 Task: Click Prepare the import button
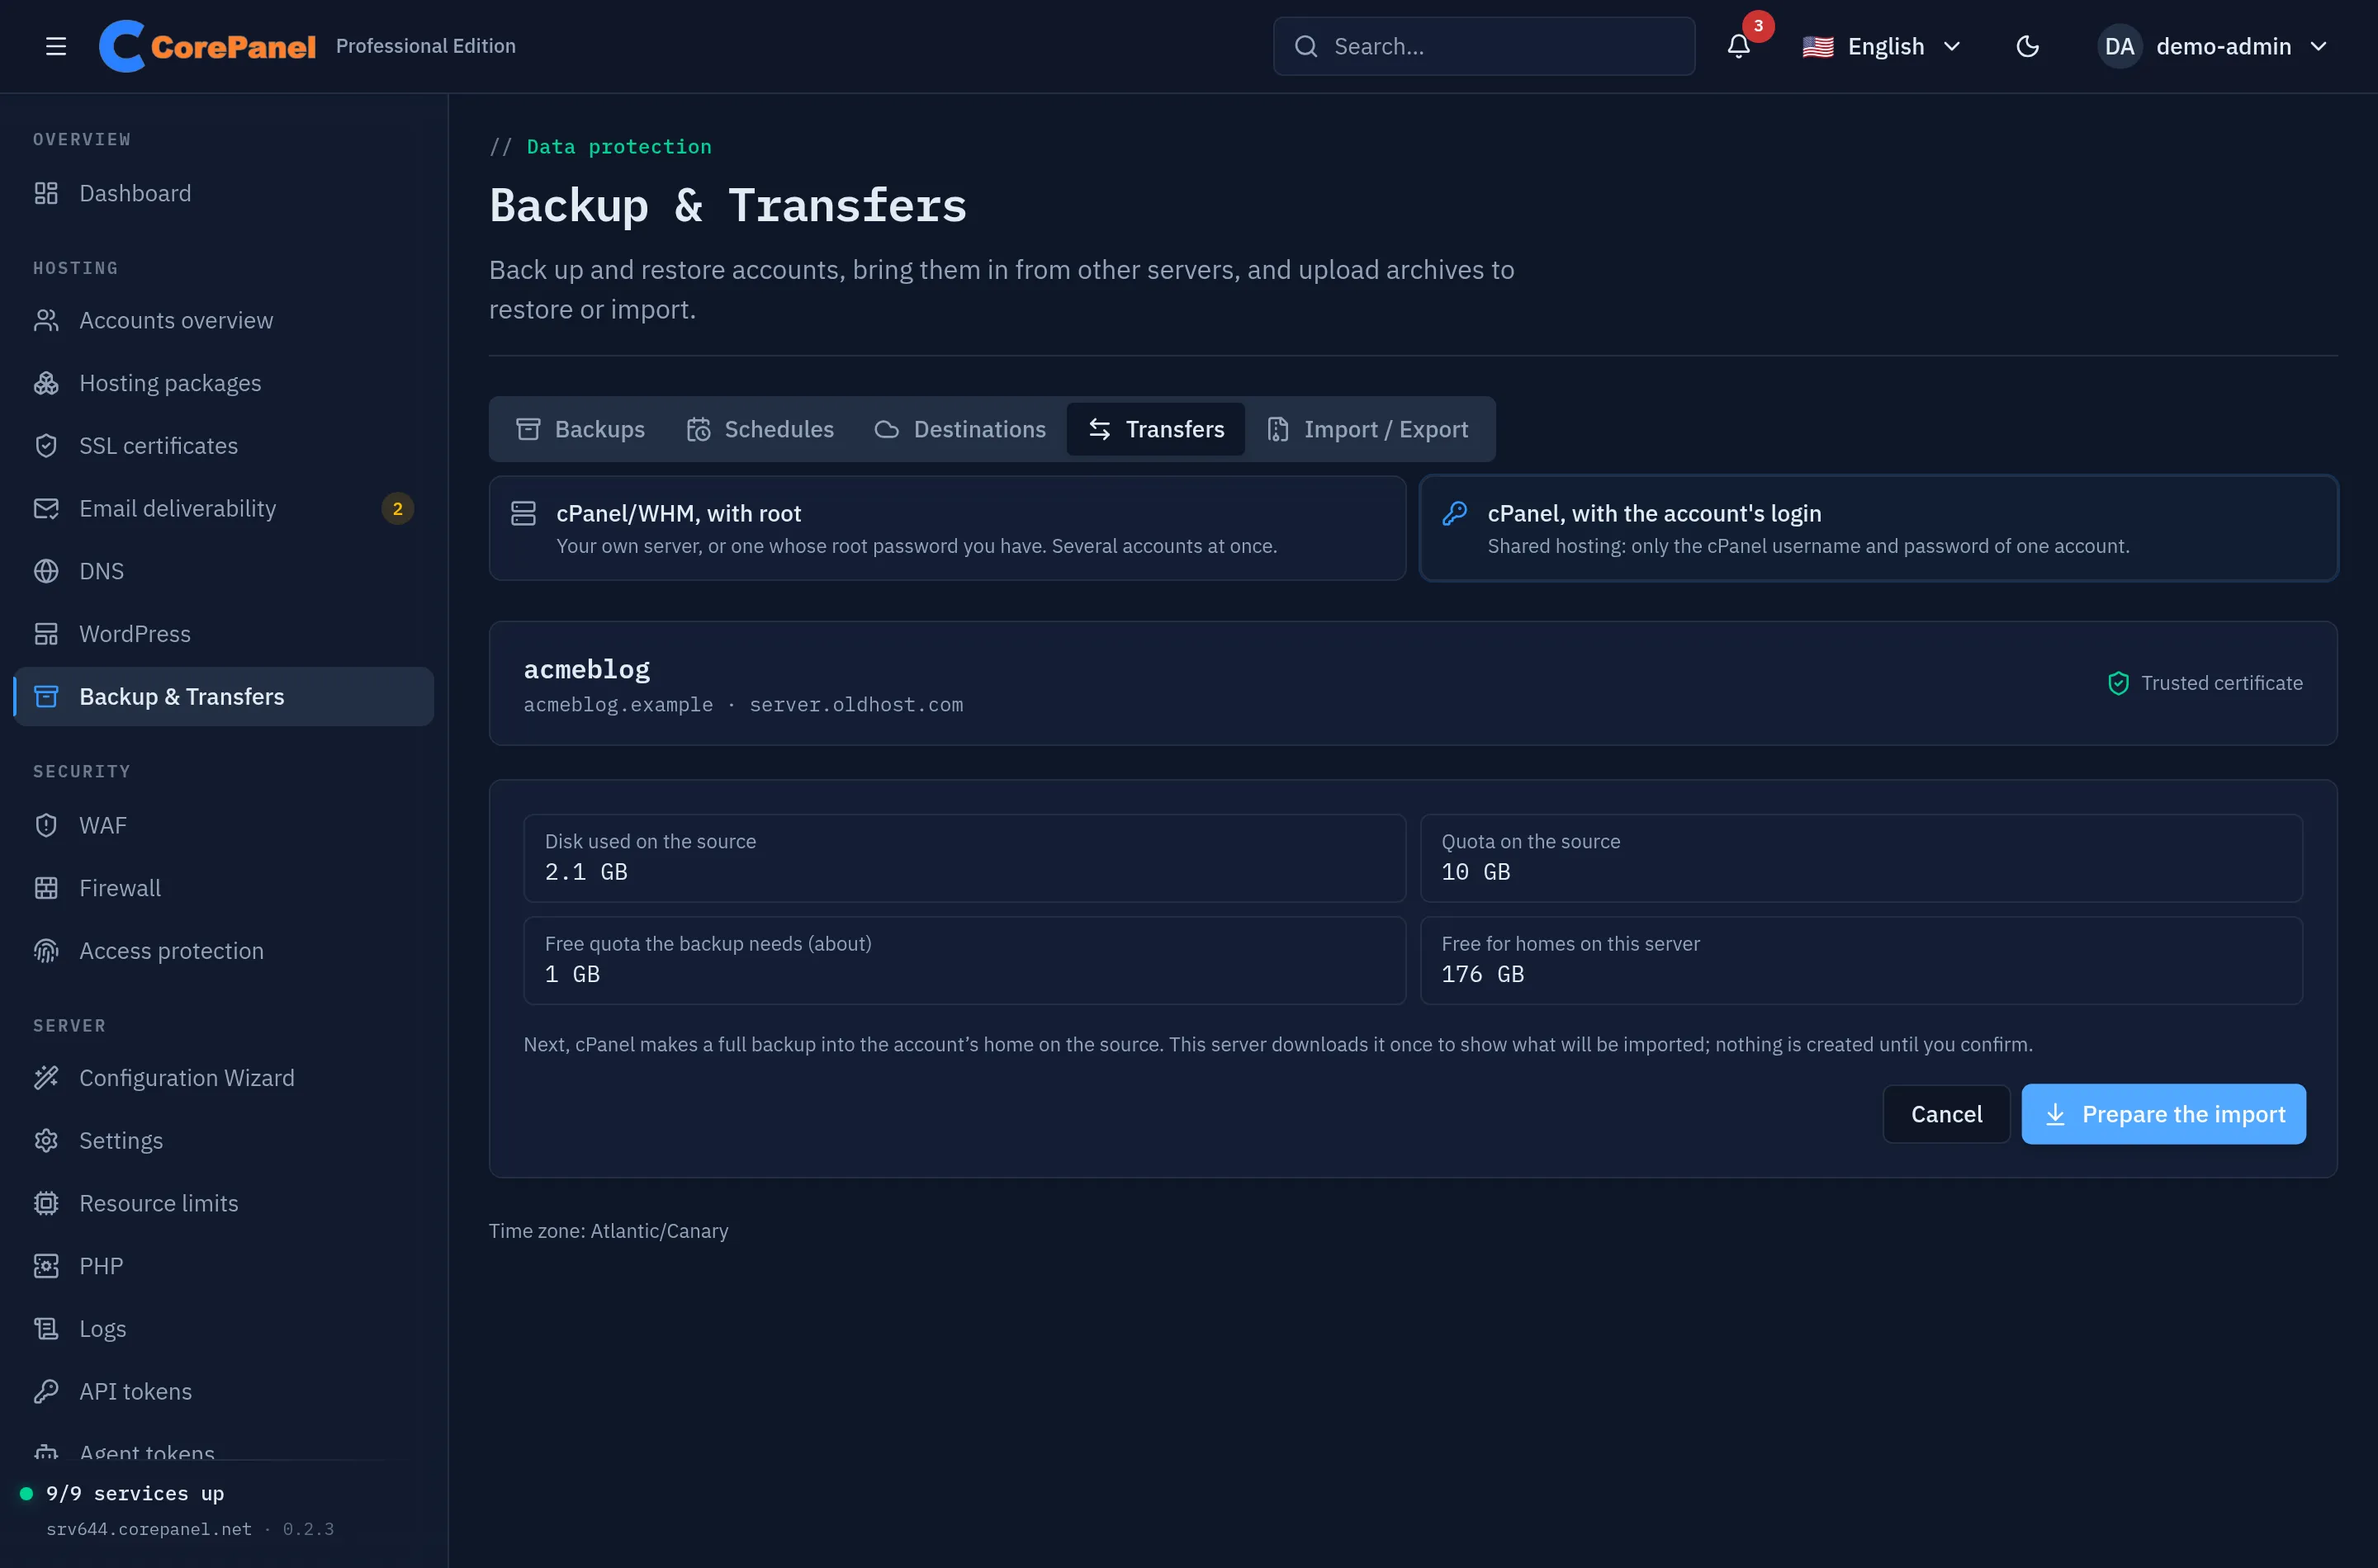click(x=2163, y=1114)
